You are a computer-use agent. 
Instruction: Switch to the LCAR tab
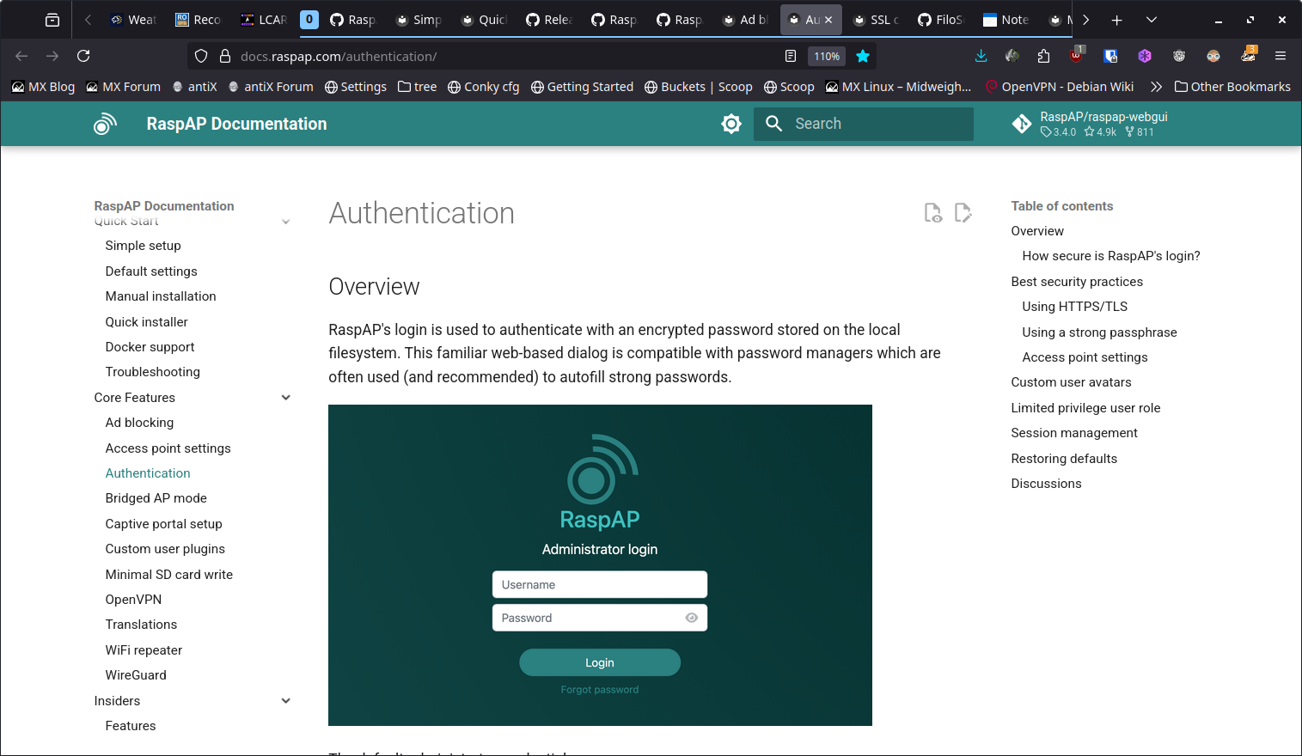coord(264,20)
